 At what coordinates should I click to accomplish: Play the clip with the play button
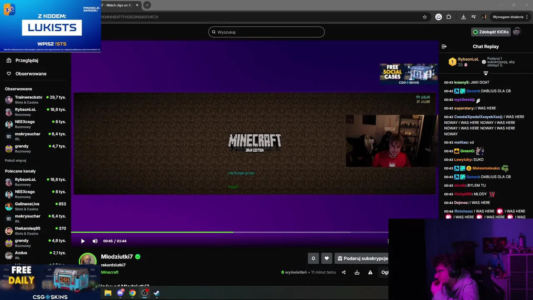(x=83, y=241)
